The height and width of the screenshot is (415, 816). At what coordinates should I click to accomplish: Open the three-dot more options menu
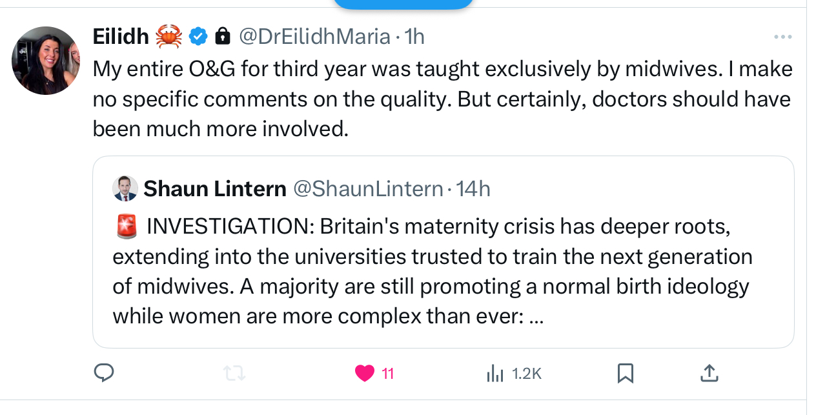point(782,37)
